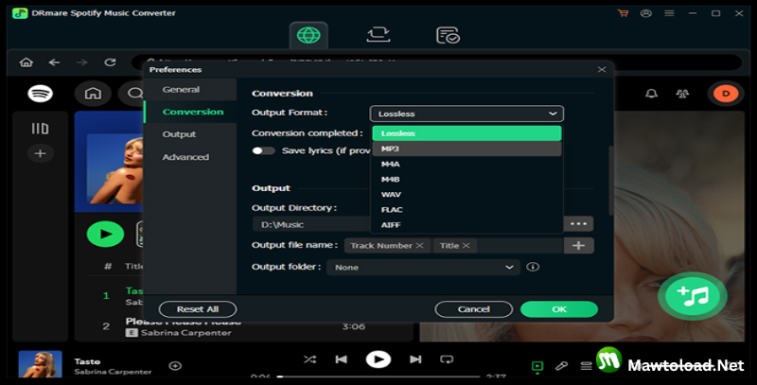
Task: Play the album with green play button
Action: (105, 234)
